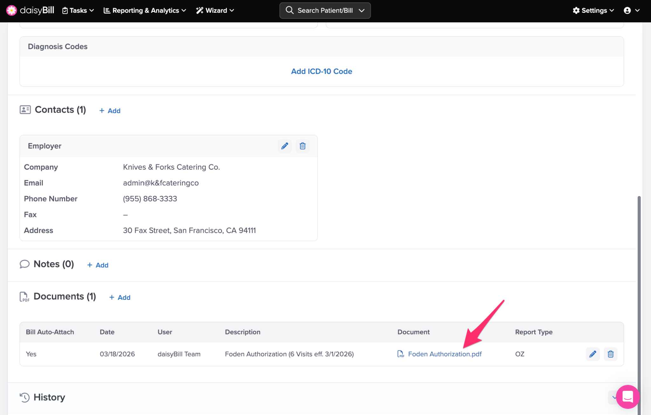Viewport: 651px width, 415px height.
Task: Open the Foden Authorization.pdf link
Action: 444,354
